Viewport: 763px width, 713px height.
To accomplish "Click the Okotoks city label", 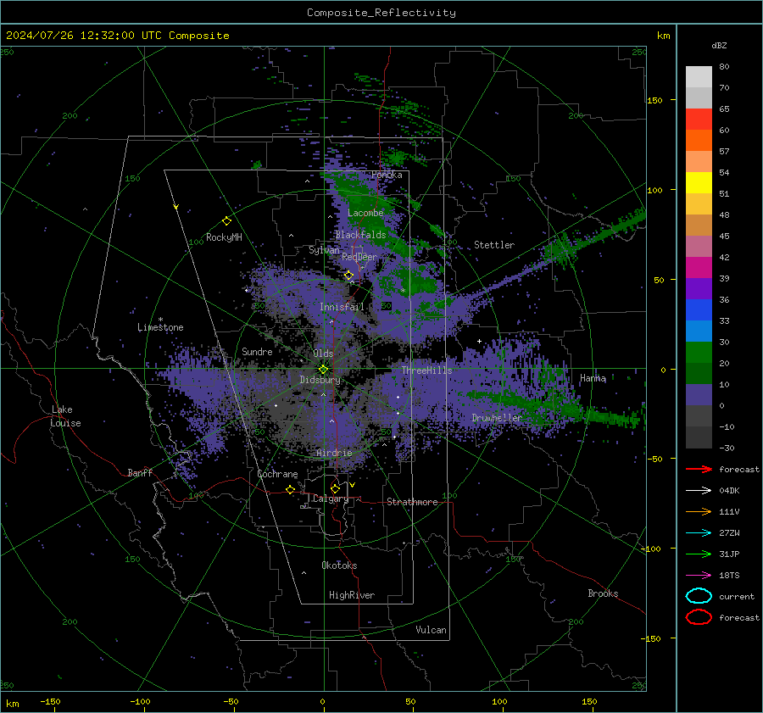I will tap(339, 565).
